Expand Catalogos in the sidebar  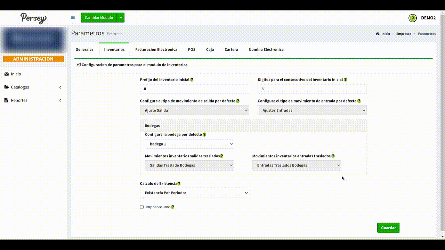coord(33,87)
